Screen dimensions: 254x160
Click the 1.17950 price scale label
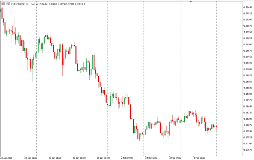(x=248, y=131)
